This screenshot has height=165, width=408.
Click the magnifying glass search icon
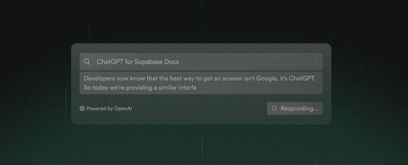[87, 62]
